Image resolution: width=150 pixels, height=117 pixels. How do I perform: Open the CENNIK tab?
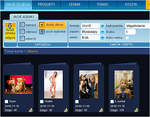[75, 4]
